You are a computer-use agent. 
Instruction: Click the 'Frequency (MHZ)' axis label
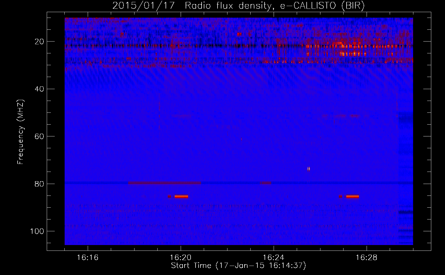click(x=21, y=132)
